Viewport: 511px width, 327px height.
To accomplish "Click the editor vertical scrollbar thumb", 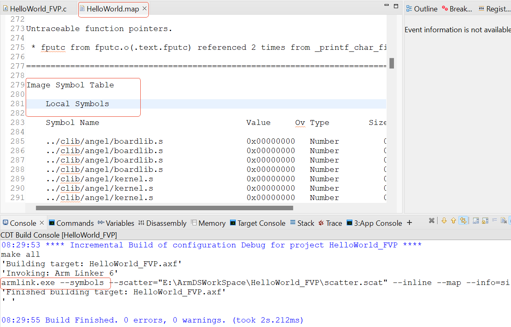I will pyautogui.click(x=392, y=63).
